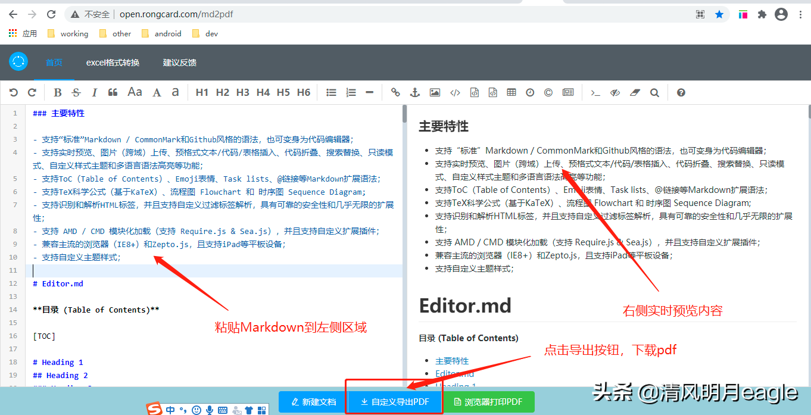Screen dimensions: 811x415
Task: Capitalize first letter with Aa icon
Action: 135,92
